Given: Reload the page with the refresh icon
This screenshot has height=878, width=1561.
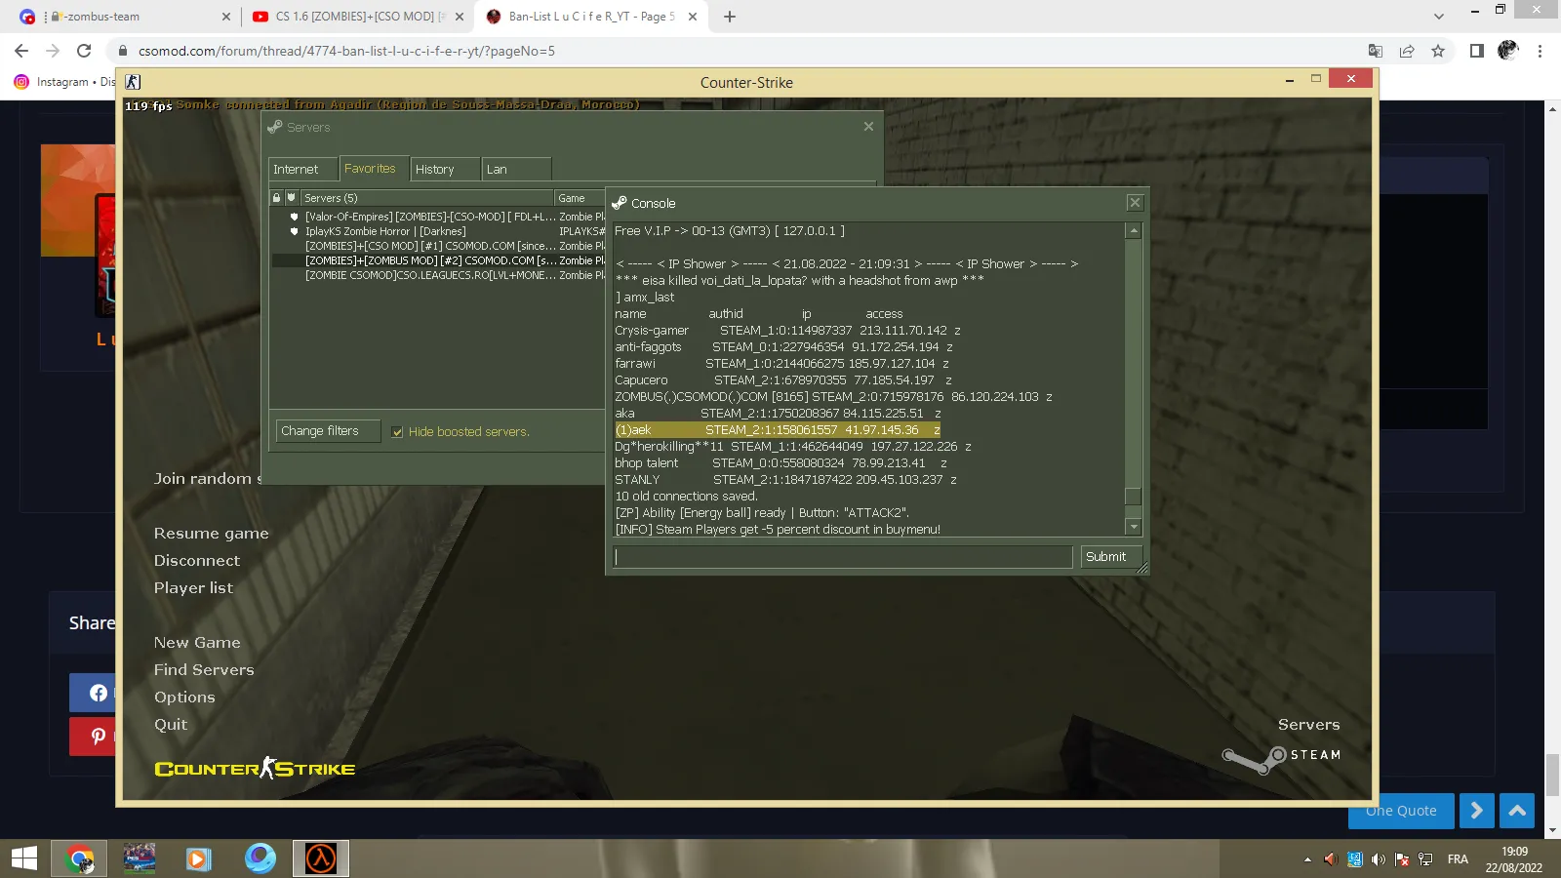Looking at the screenshot, I should pyautogui.click(x=84, y=51).
